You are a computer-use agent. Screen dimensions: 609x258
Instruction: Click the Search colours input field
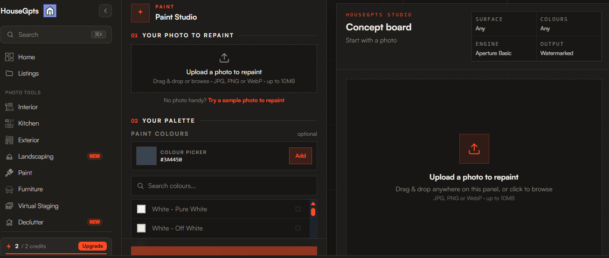(x=224, y=186)
